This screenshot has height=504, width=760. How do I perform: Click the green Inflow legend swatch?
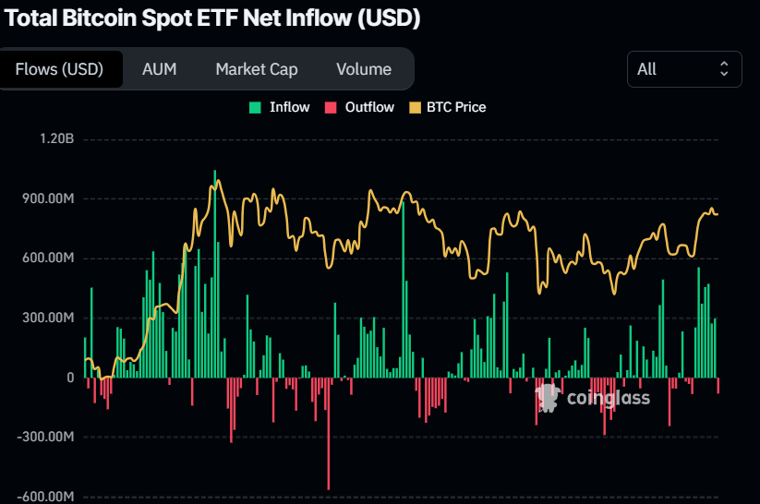[x=256, y=107]
